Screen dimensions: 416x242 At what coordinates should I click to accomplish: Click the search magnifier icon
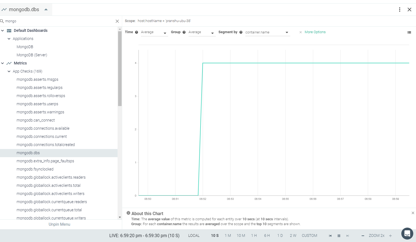[2, 21]
